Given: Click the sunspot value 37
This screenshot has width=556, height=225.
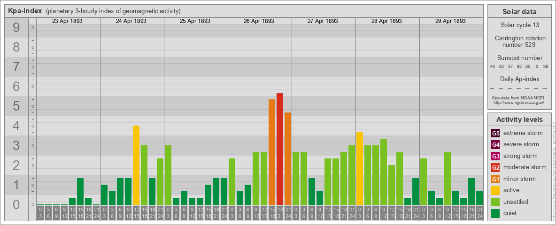Looking at the screenshot, I should pos(510,67).
